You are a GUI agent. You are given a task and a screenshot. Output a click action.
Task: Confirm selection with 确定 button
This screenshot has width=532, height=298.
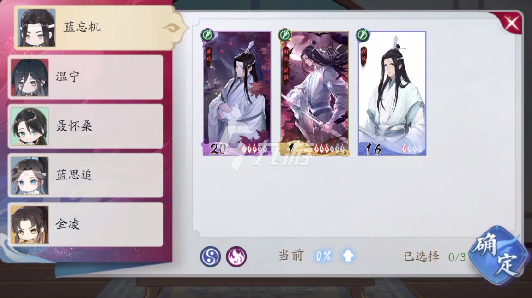[x=498, y=255]
